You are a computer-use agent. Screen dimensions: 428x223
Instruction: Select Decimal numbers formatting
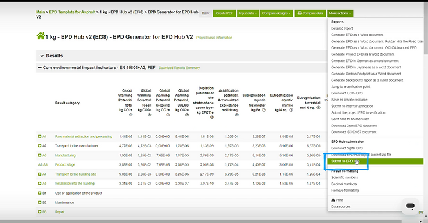pyautogui.click(x=344, y=184)
